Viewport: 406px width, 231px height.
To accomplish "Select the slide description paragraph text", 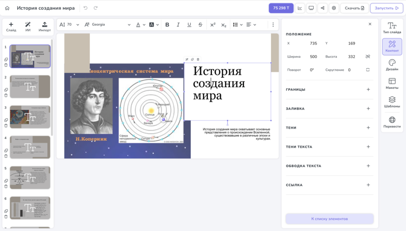I will point(236,134).
